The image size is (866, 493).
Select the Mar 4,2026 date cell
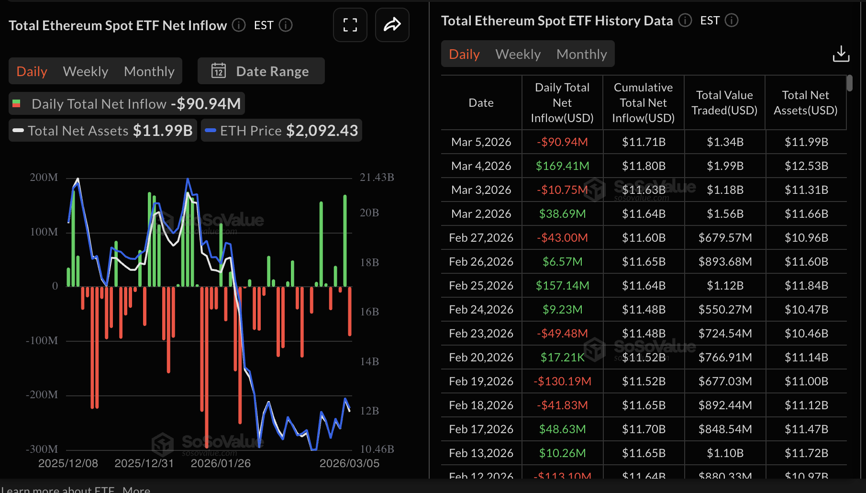(x=481, y=166)
